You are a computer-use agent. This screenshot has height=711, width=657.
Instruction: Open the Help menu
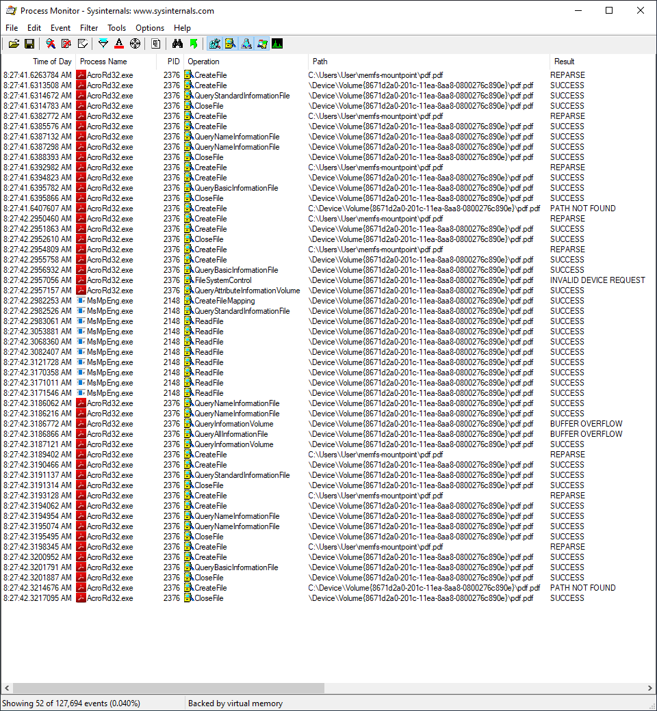pyautogui.click(x=182, y=28)
